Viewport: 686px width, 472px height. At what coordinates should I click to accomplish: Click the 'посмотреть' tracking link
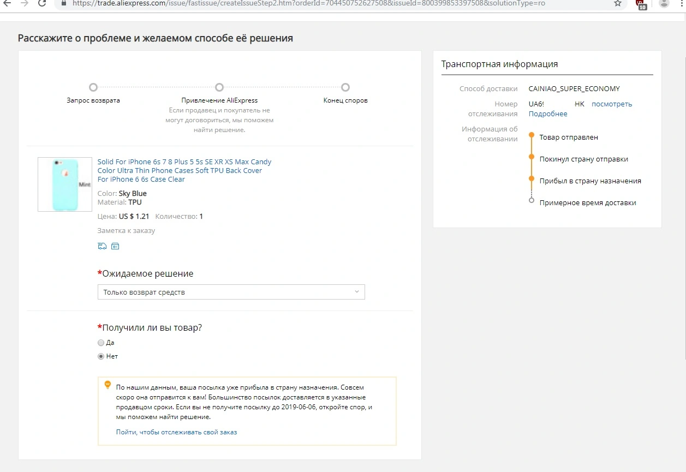(612, 104)
